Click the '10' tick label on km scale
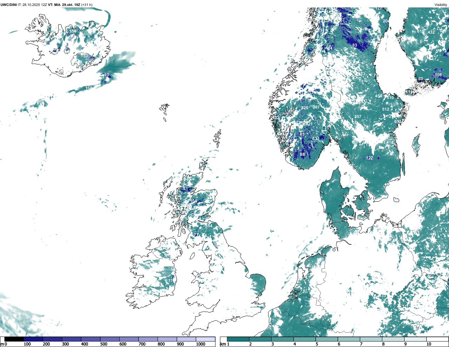449x347 pixels. 429,344
